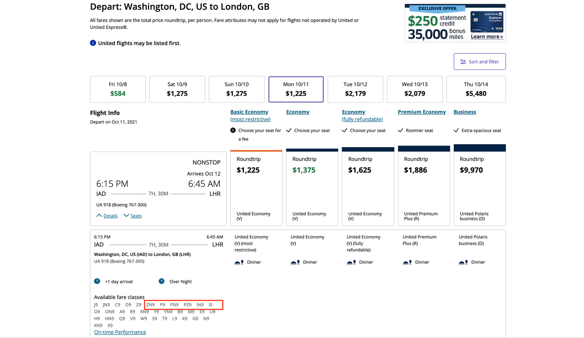Click the +1 day arrival help icon
This screenshot has height=338, width=584.
click(97, 281)
